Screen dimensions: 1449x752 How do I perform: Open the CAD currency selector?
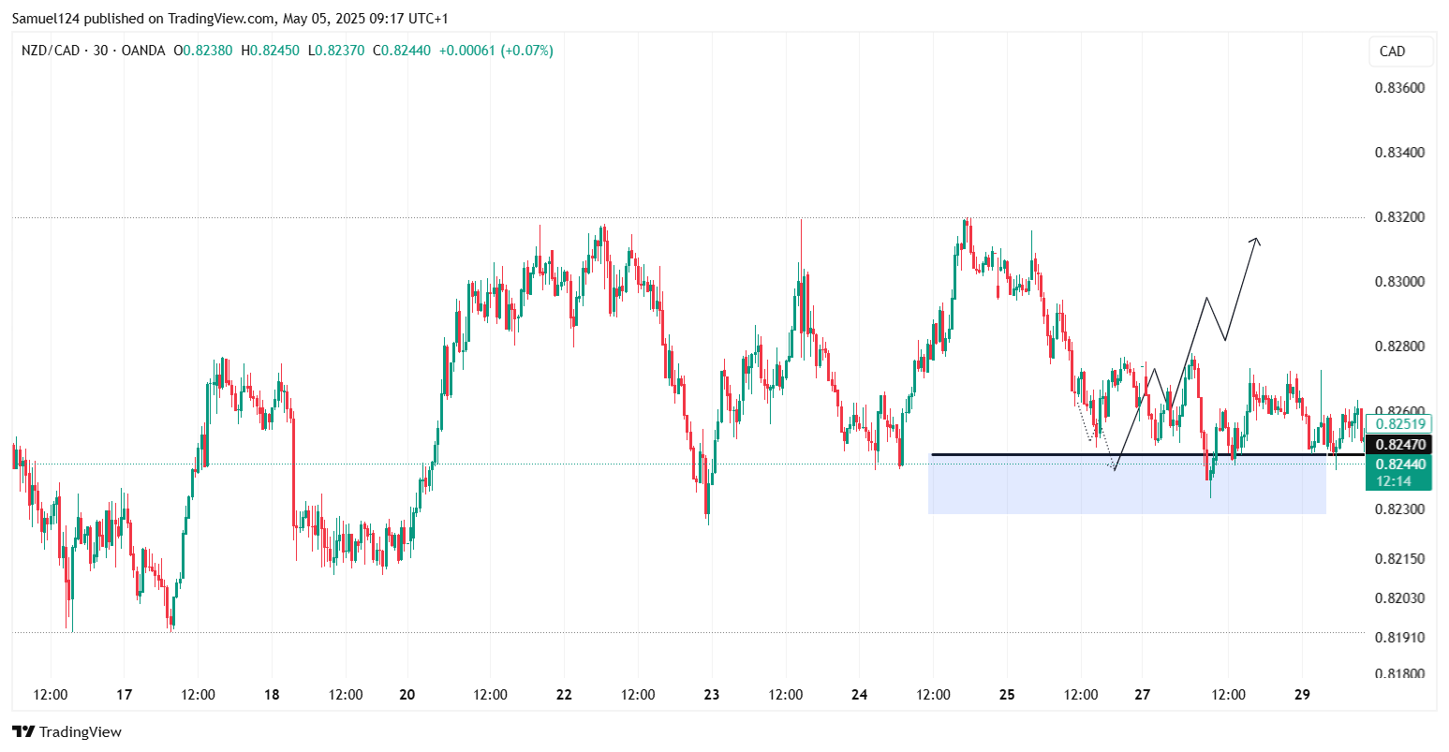1400,52
